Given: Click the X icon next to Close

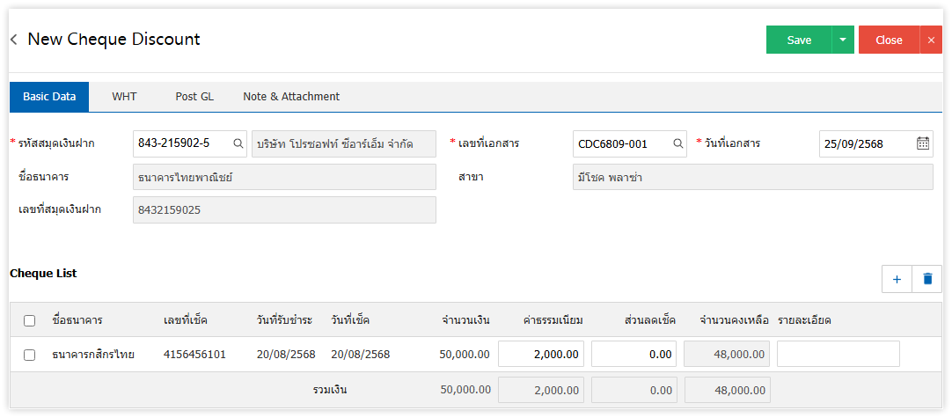Looking at the screenshot, I should [931, 40].
